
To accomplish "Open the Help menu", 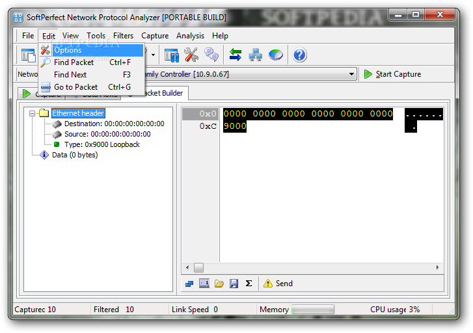I will click(220, 36).
